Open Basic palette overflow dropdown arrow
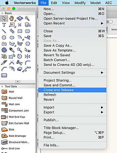117x153 pixels. (18, 82)
